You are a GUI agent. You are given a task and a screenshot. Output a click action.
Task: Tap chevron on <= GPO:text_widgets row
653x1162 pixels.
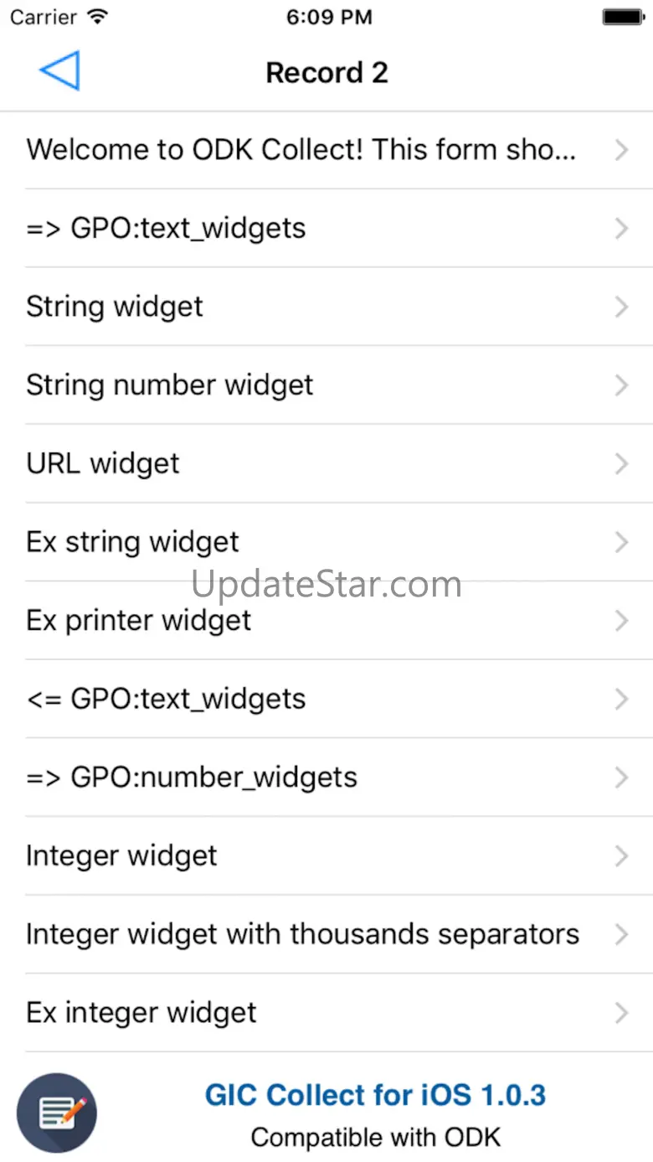pyautogui.click(x=621, y=700)
